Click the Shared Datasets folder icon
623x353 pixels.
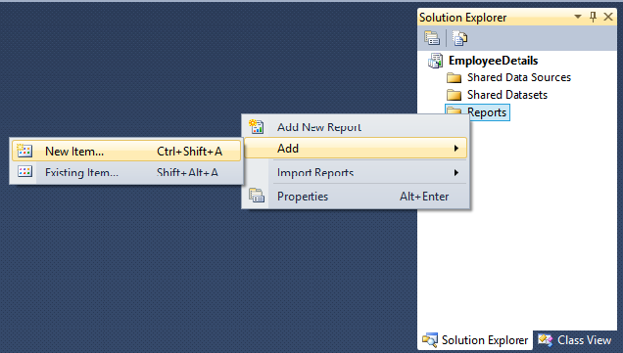(454, 95)
